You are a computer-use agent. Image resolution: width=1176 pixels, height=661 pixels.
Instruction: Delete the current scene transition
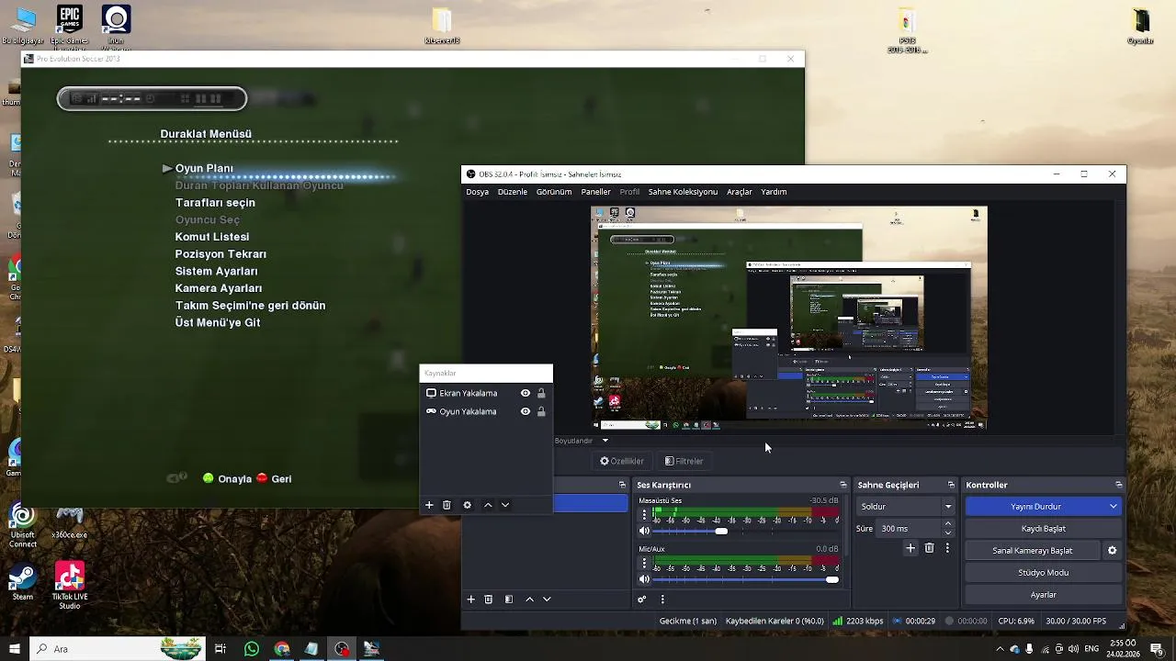pyautogui.click(x=929, y=548)
